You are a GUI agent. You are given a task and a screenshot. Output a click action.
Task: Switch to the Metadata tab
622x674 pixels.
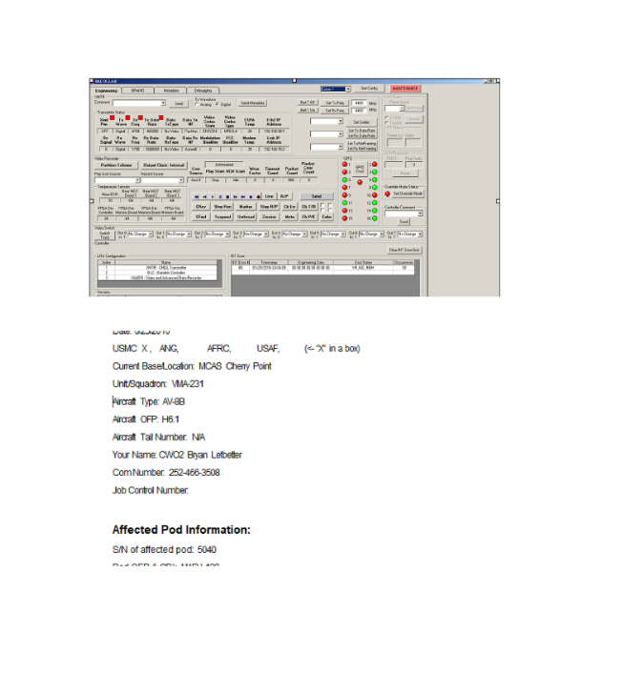(171, 89)
